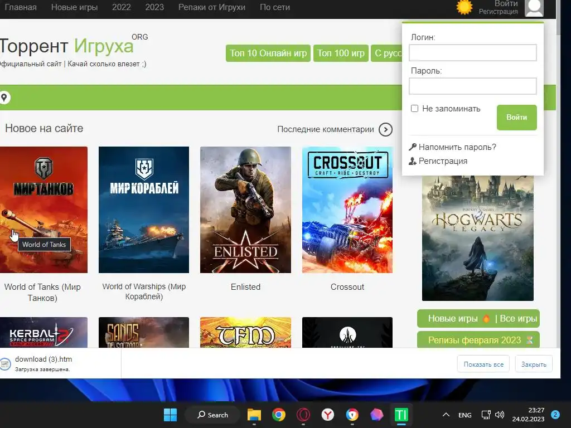This screenshot has height=428, width=571.
Task: Click user-plus icon beside Регистрация in login popup
Action: pyautogui.click(x=412, y=161)
